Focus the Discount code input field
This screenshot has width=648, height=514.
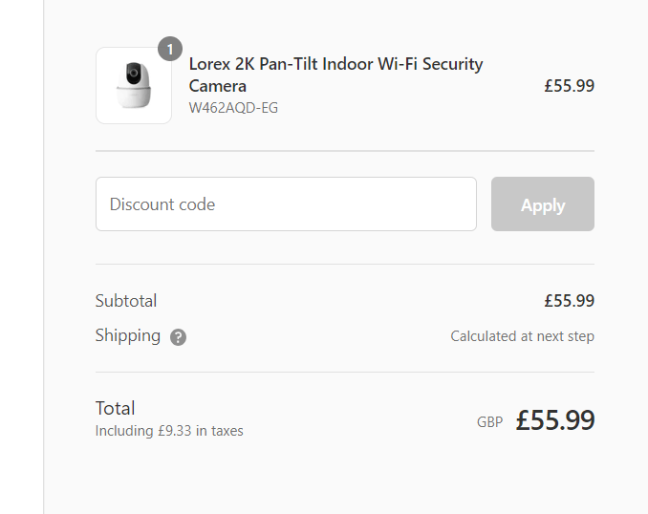[286, 204]
